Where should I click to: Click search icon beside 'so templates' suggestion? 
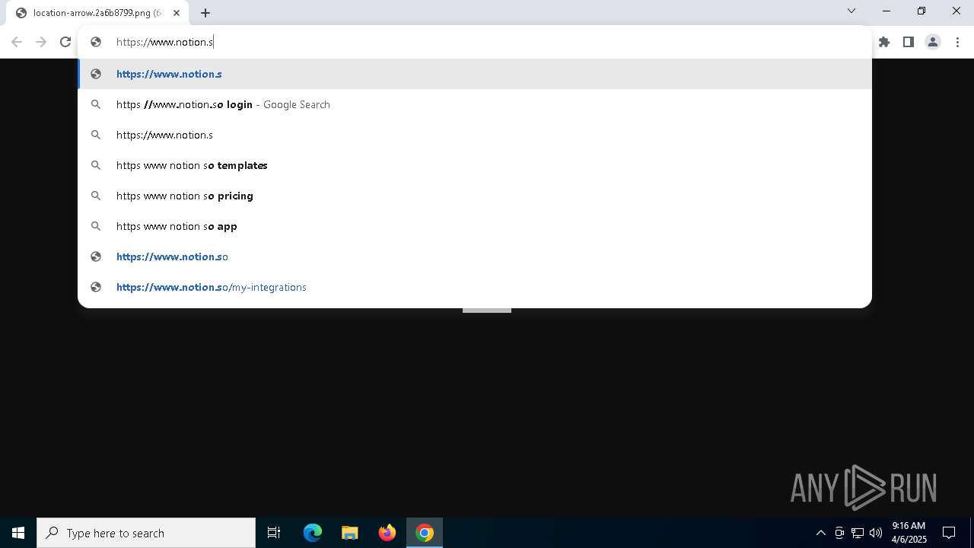tap(96, 165)
